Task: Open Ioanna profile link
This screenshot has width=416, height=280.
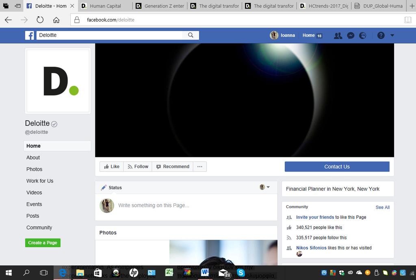Action: click(x=283, y=35)
